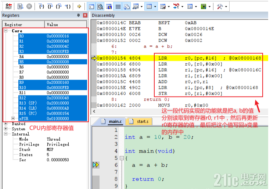Open the Analysis windows dropdown arrow
The width and height of the screenshot is (270, 189).
182,7
